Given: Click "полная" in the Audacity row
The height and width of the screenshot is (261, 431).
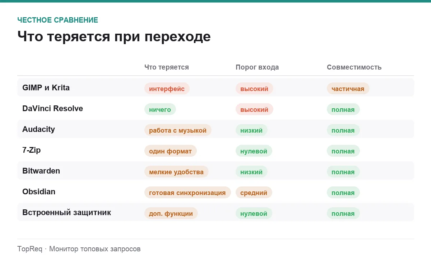Looking at the screenshot, I should click(343, 130).
